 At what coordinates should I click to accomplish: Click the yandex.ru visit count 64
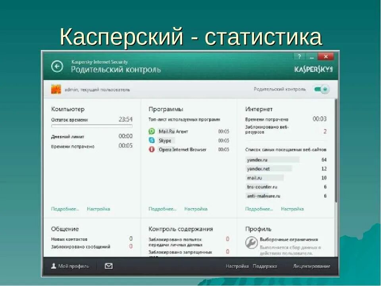click(x=324, y=160)
